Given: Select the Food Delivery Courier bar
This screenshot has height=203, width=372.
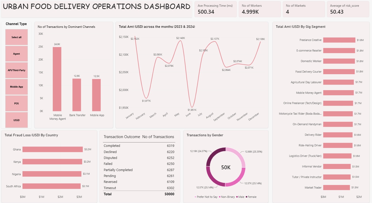Looking at the screenshot, I should click(x=339, y=72).
